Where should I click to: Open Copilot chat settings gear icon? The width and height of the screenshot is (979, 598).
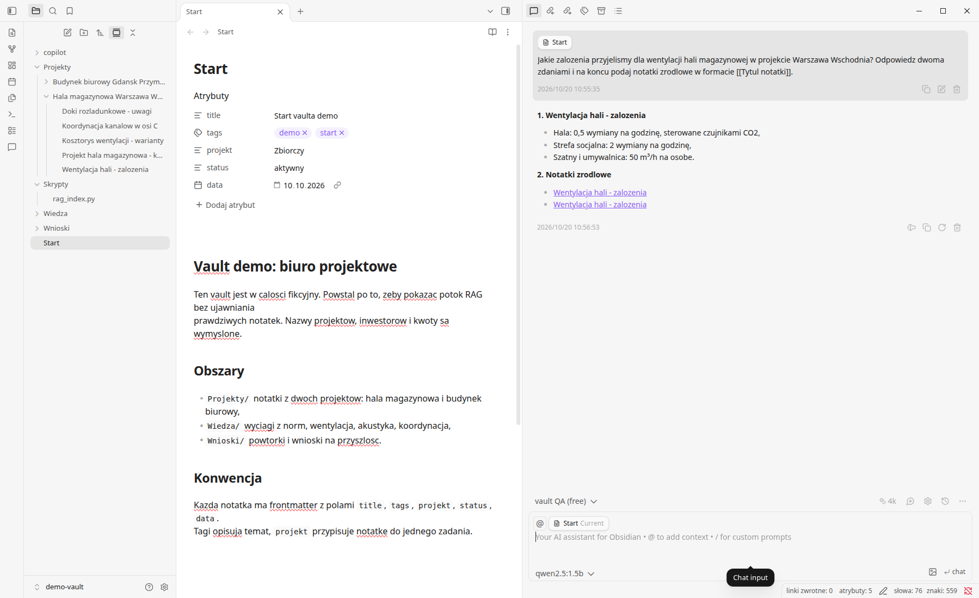(928, 501)
